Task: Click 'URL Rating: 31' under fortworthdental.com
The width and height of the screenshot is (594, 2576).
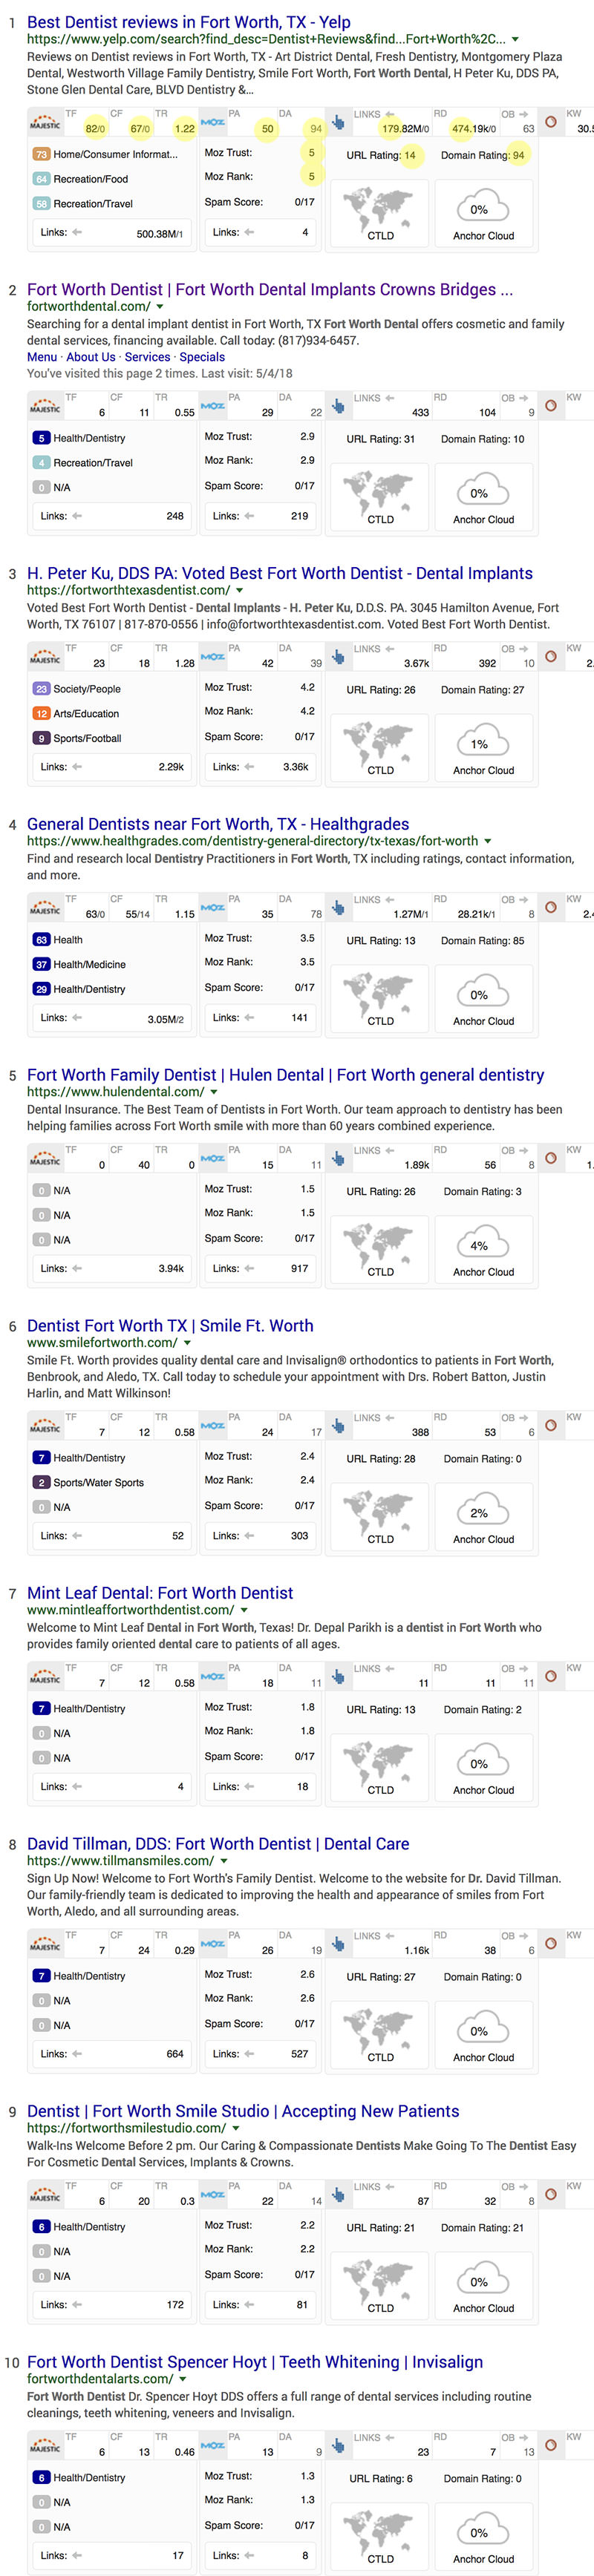Action: [x=380, y=439]
